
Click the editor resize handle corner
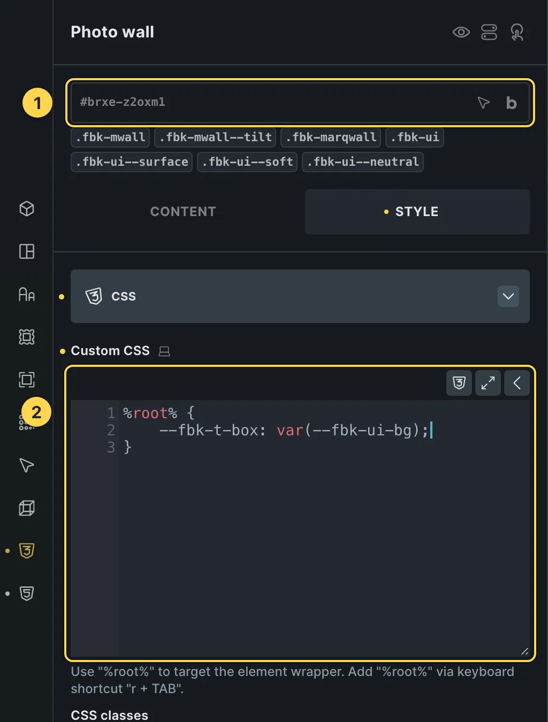(x=524, y=651)
